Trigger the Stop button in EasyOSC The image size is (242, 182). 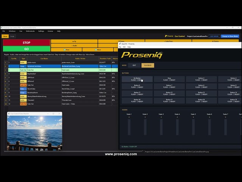click(x=169, y=79)
